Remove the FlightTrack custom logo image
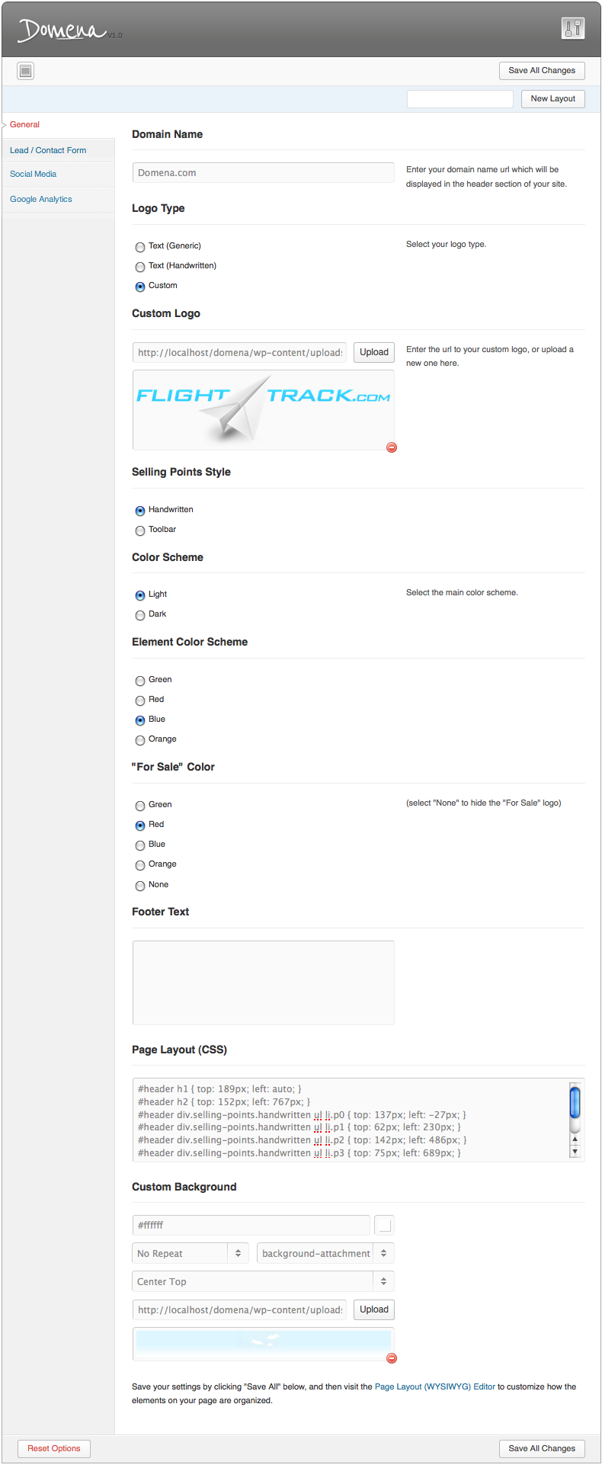Screen dimensions: 602x1484 [392, 447]
